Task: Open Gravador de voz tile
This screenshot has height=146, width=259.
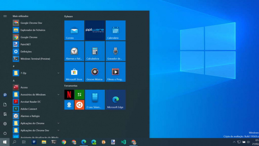Action: tap(115, 51)
